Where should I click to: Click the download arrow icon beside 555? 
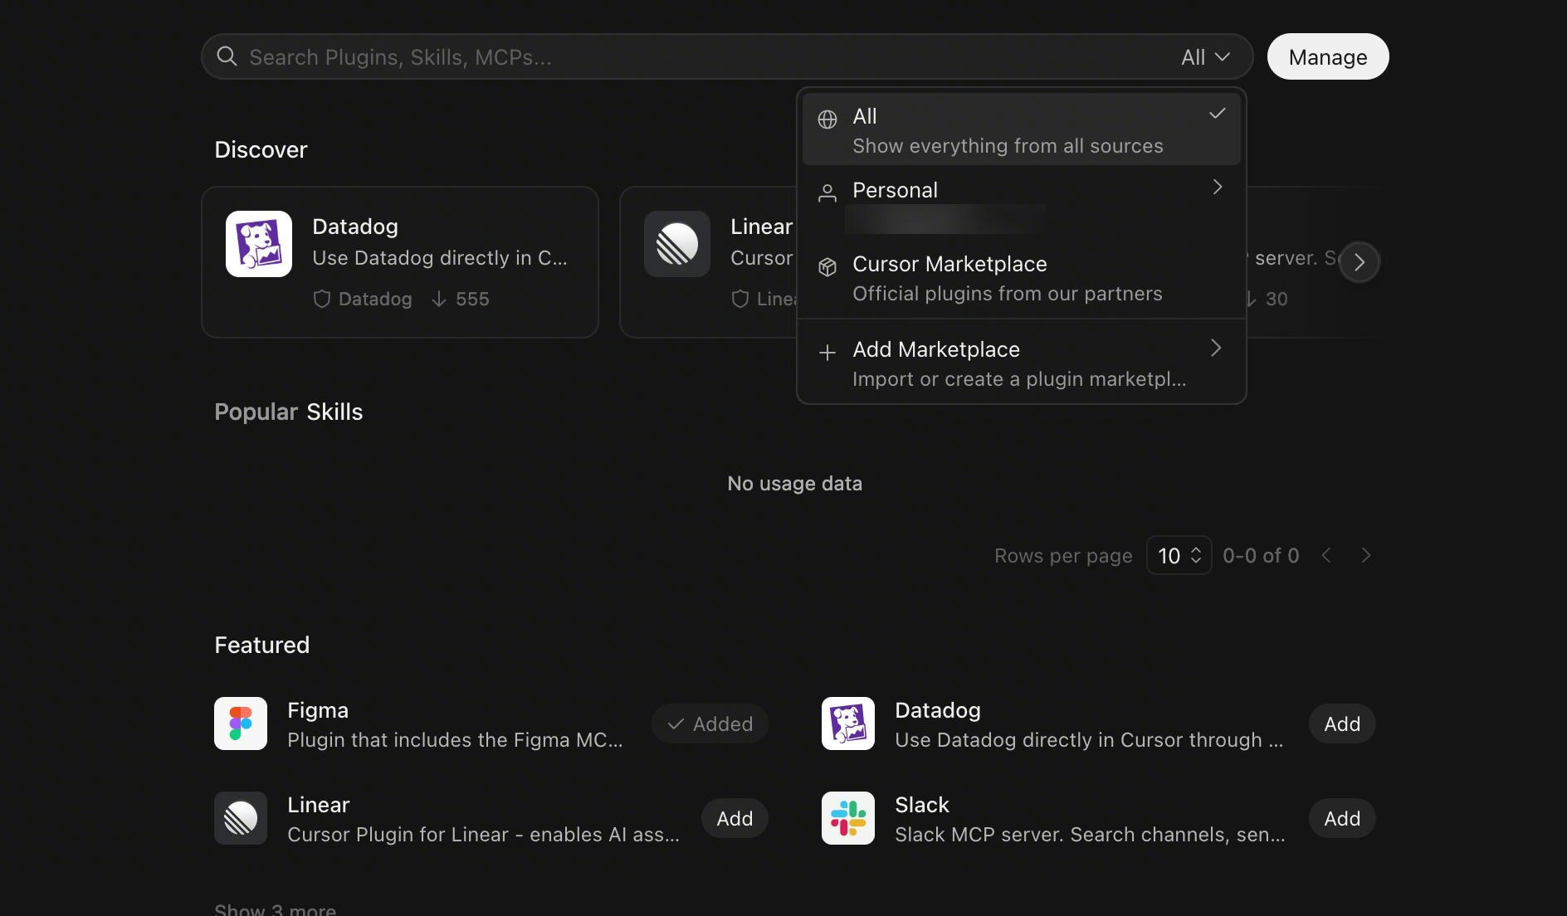tap(439, 299)
